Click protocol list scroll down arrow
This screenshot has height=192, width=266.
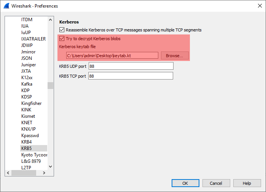click(50, 167)
